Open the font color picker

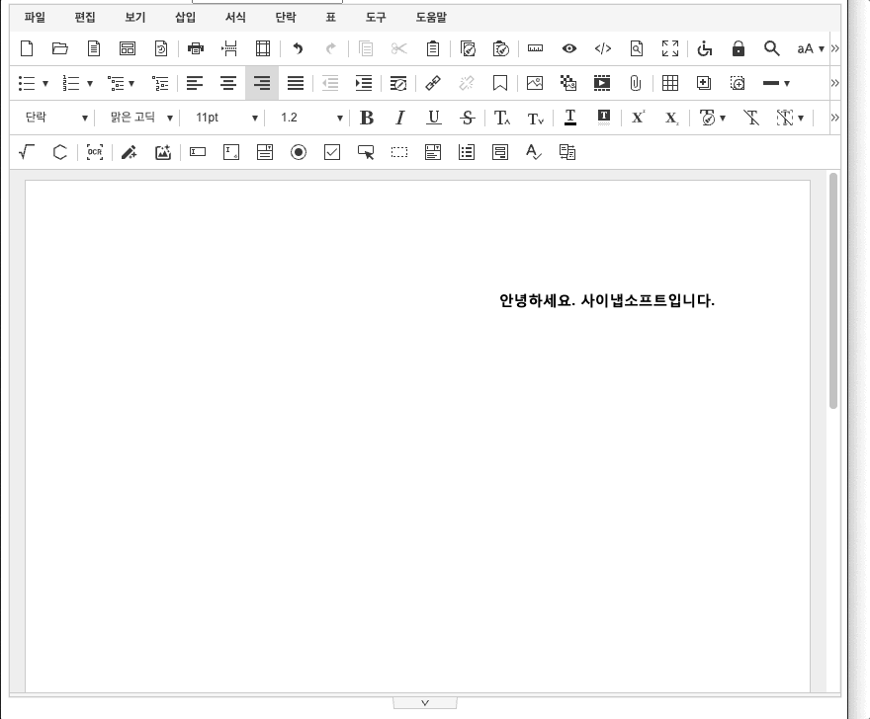pos(570,118)
